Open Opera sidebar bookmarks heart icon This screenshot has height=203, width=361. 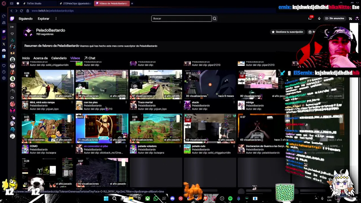[x=4, y=65]
